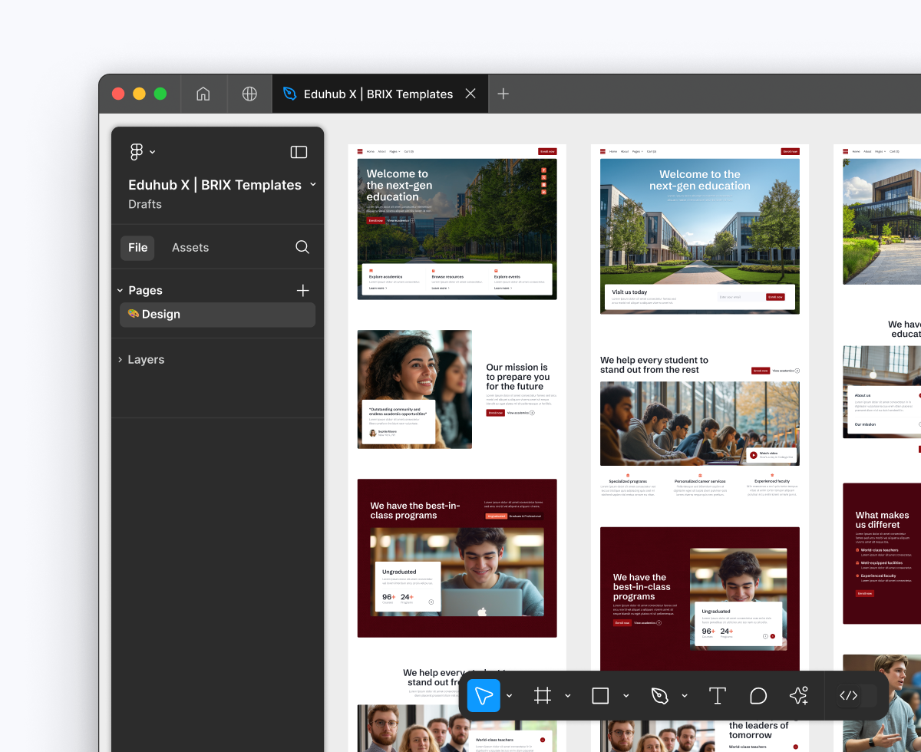
Task: Open the dropdown next to Eduhub X title
Action: tap(312, 184)
